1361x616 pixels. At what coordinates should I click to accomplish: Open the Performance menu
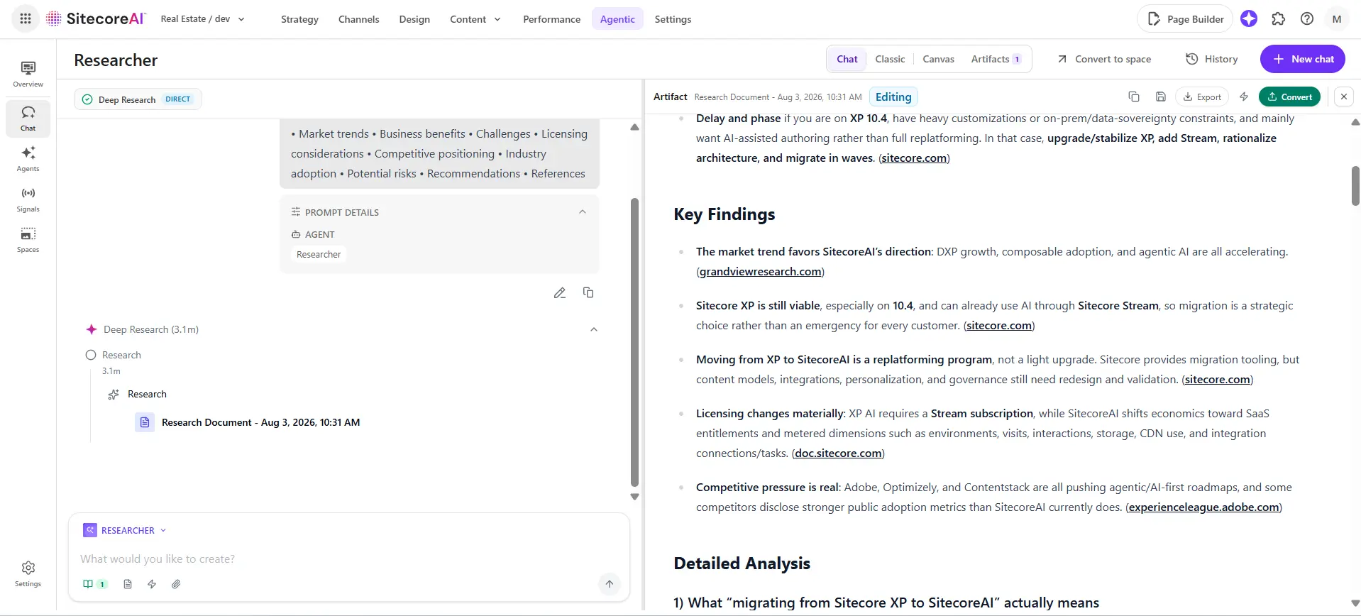click(552, 19)
